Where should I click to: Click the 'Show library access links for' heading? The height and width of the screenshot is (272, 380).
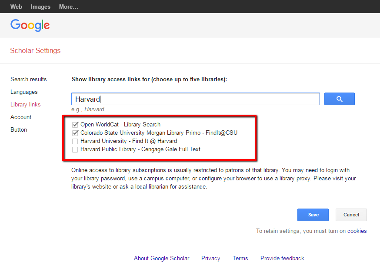[149, 80]
